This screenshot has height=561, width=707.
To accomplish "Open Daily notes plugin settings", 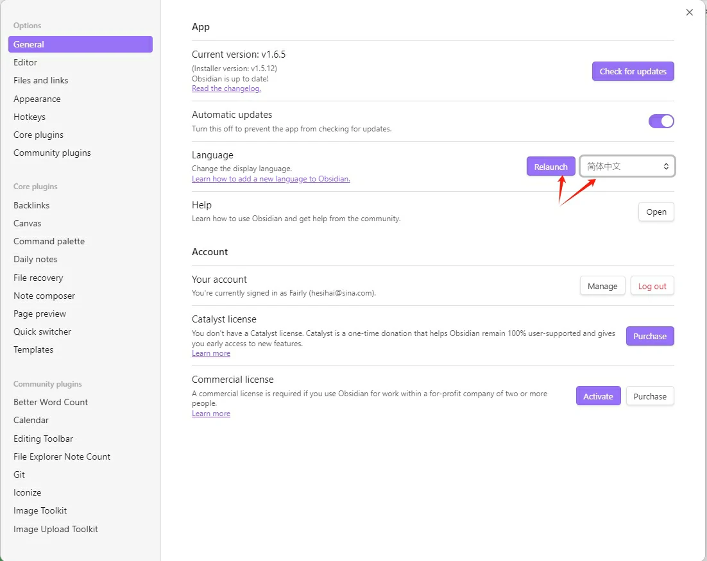I will (x=35, y=259).
